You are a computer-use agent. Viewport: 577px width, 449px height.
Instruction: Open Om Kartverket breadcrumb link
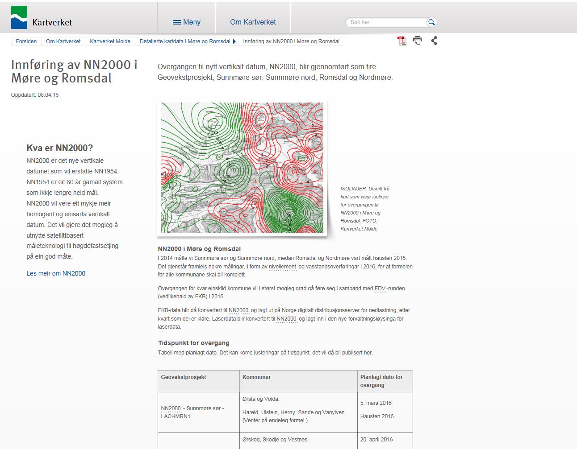pyautogui.click(x=63, y=41)
